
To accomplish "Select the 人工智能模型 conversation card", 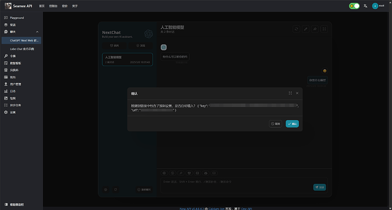I will click(x=127, y=59).
